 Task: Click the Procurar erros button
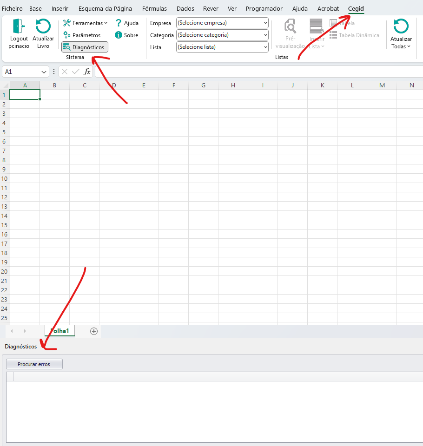pyautogui.click(x=34, y=364)
